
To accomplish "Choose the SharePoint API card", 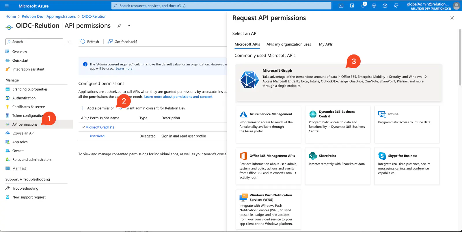I will (338, 166).
